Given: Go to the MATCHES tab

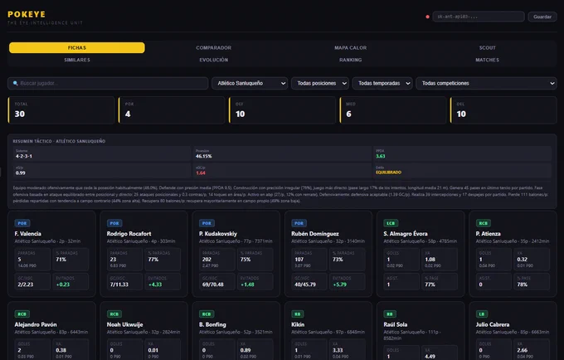Looking at the screenshot, I should tap(487, 60).
